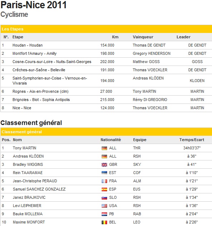Click the German flag next to Tony MARTIN
The height and width of the screenshot is (226, 212).
coord(104,148)
